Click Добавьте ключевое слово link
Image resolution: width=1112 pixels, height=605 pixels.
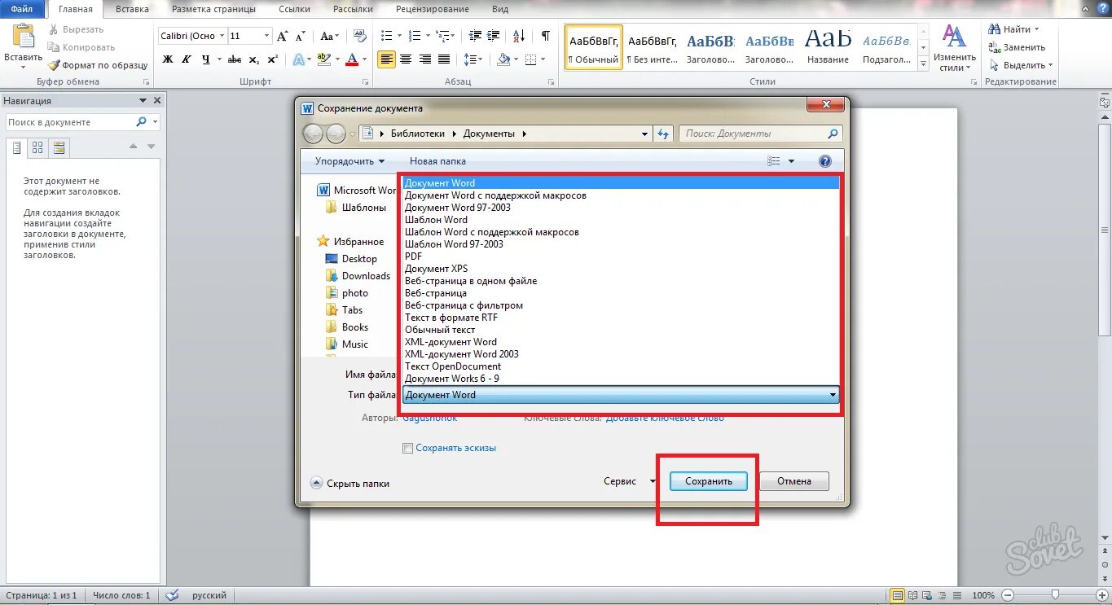665,418
